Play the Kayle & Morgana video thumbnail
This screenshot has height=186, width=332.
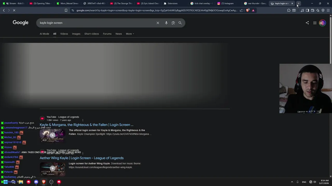[x=52, y=135]
